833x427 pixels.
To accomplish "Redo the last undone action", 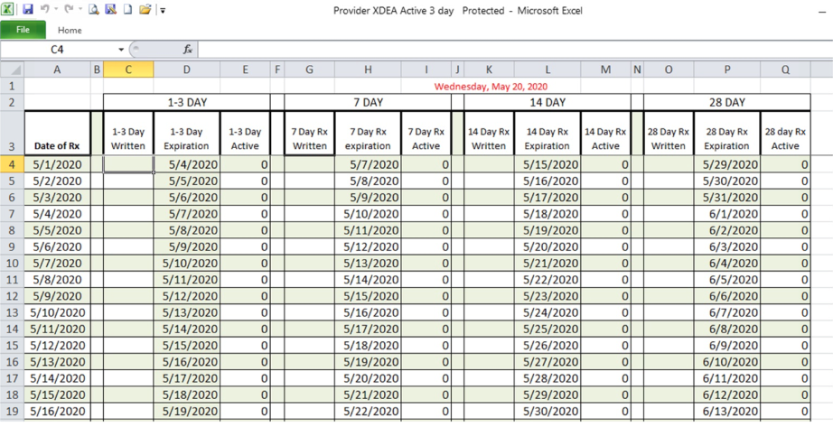I will pyautogui.click(x=69, y=10).
